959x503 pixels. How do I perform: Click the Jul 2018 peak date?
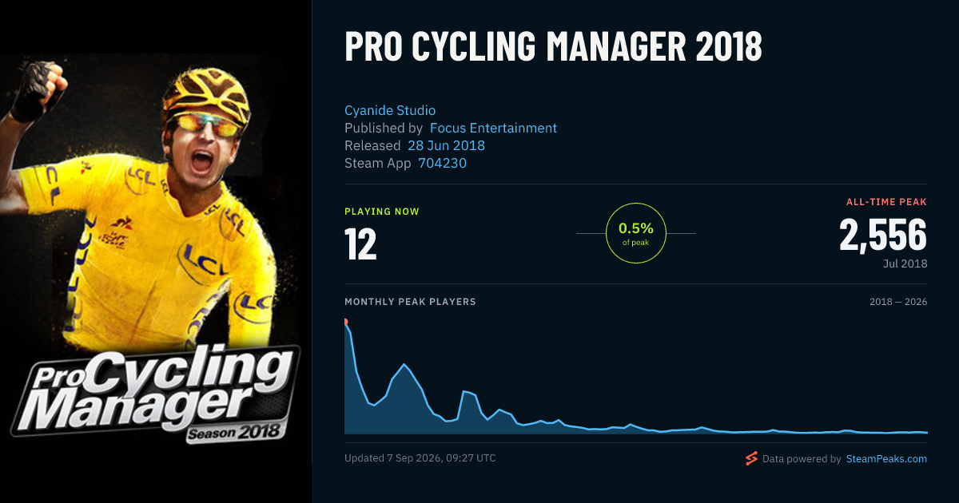point(905,263)
